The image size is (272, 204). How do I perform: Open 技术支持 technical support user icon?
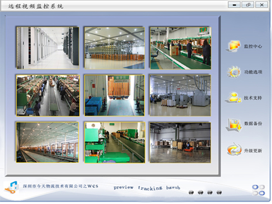(x=234, y=98)
